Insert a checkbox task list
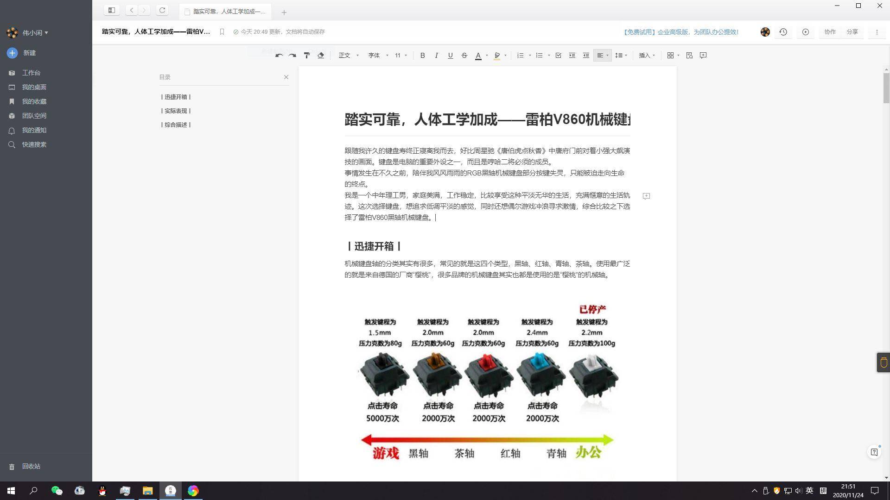Image resolution: width=890 pixels, height=500 pixels. pos(558,56)
